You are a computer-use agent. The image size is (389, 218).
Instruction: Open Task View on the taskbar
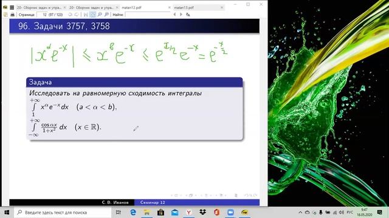tap(119, 213)
